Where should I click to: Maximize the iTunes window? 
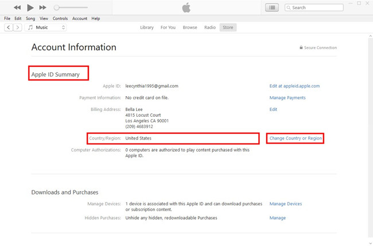pyautogui.click(x=359, y=3)
